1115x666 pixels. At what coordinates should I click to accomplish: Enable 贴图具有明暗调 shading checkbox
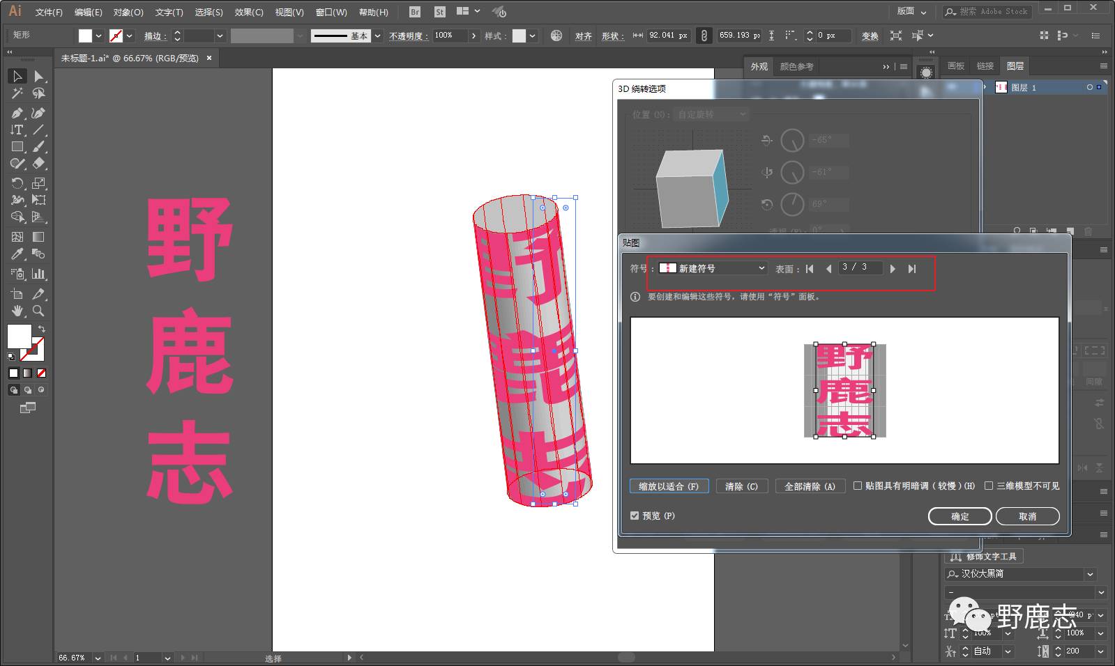858,486
